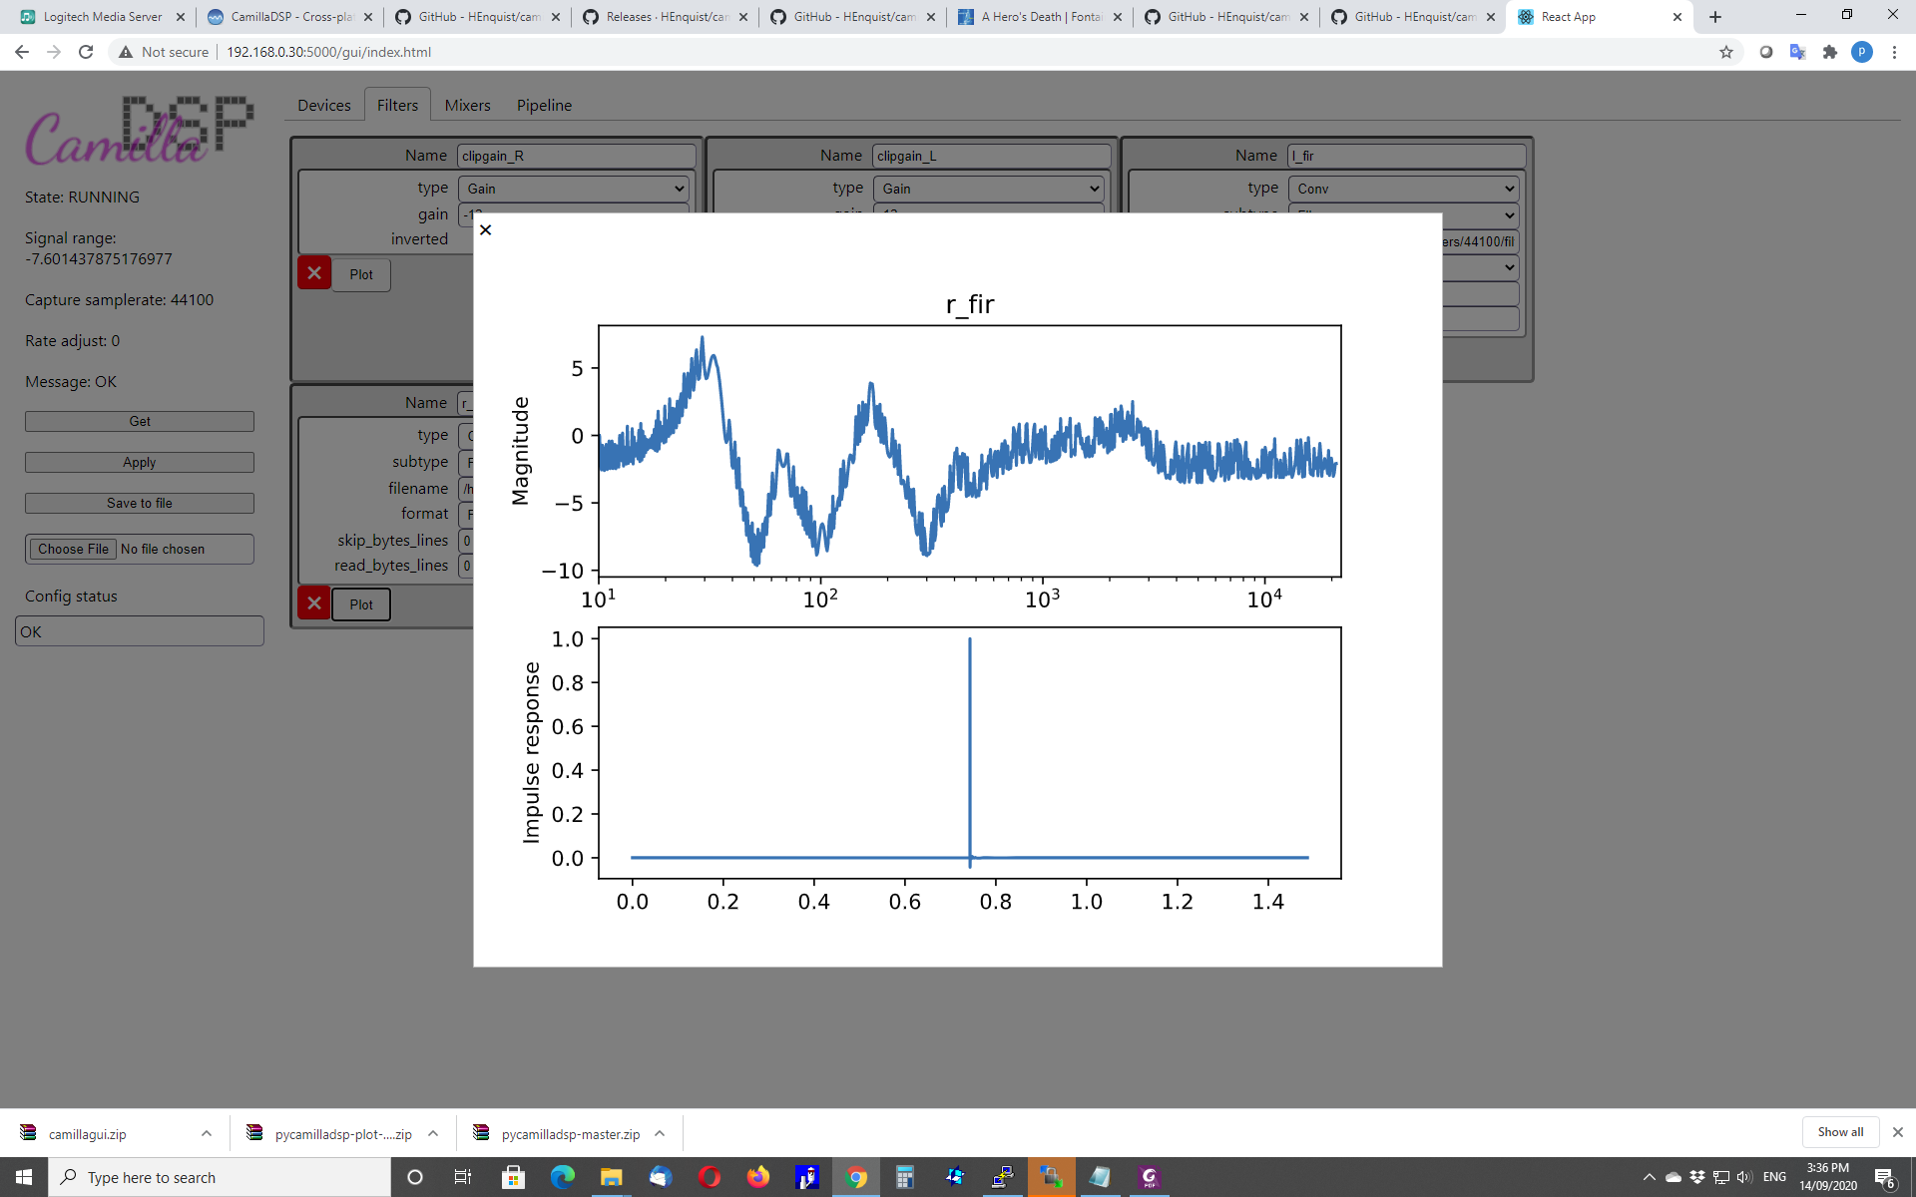Screen dimensions: 1916x1197
Task: Open the PDF app in taskbar
Action: (1150, 1177)
